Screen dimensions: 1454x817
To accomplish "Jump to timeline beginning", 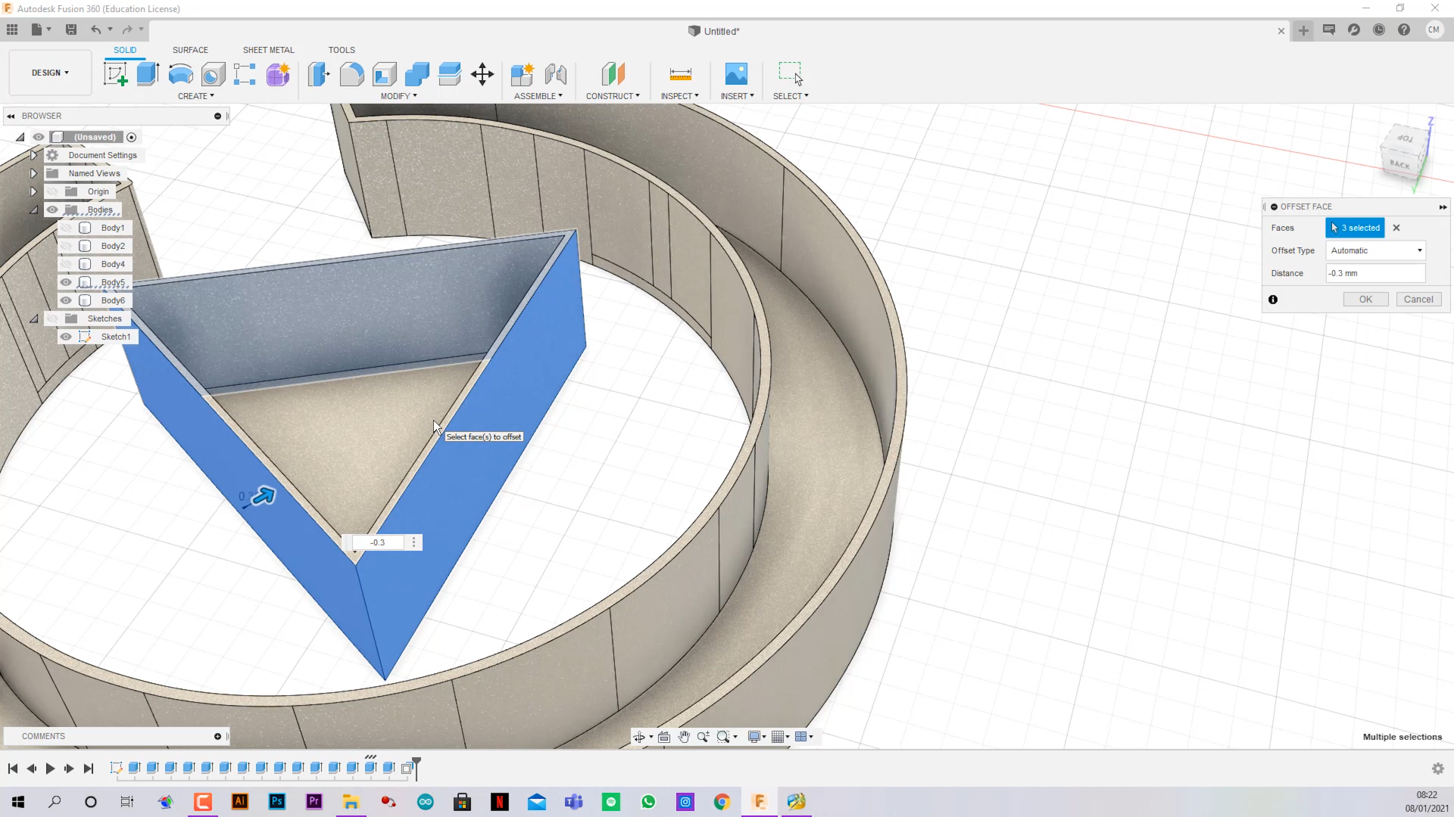I will click(13, 769).
